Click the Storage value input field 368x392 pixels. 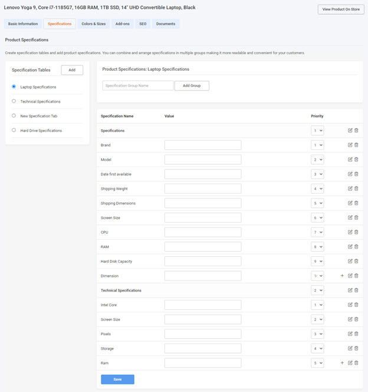click(x=203, y=348)
